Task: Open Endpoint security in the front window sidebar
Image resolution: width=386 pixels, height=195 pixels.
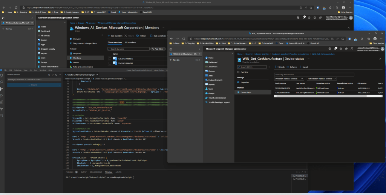Action: (x=215, y=79)
